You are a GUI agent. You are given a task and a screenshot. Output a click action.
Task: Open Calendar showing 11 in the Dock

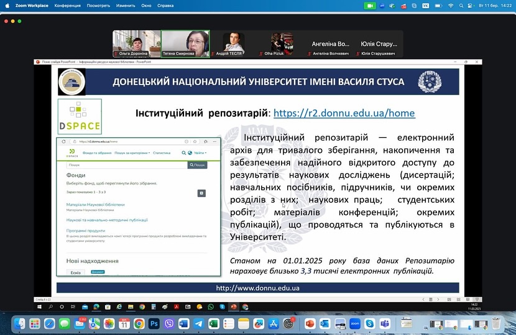[x=124, y=324]
